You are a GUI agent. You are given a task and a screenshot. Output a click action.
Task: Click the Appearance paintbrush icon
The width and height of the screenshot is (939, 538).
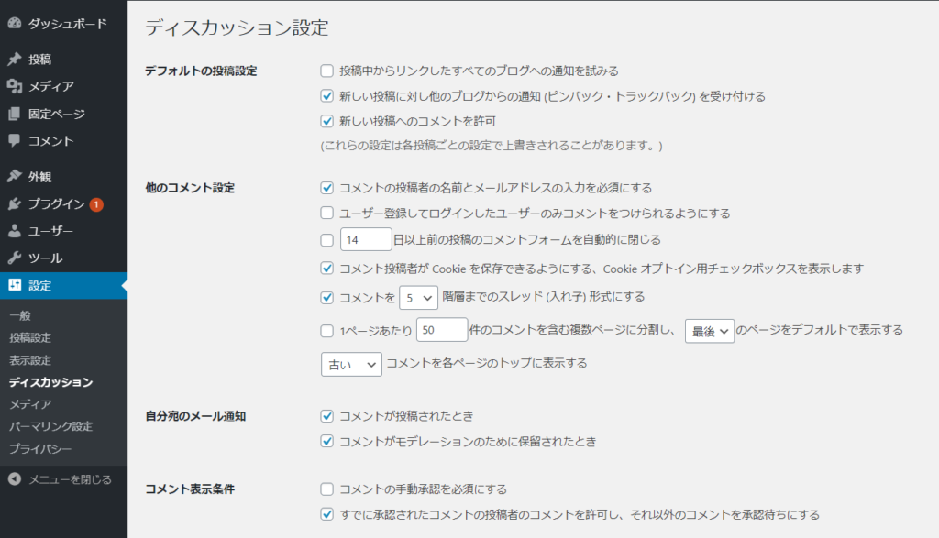[x=14, y=177]
